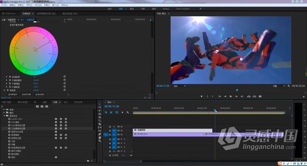Switch to the 媒体浏览器 panel tab
Viewport: 307px width, 166px height.
tap(23, 102)
